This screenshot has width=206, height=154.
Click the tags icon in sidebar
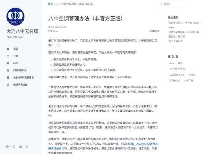(8, 63)
